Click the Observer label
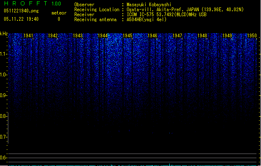 tap(84, 5)
